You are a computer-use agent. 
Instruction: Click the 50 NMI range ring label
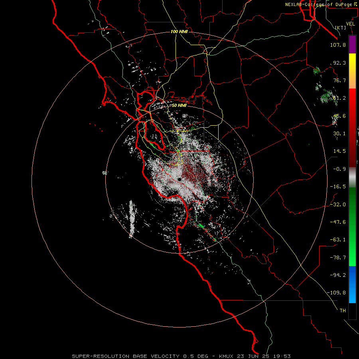(179, 106)
